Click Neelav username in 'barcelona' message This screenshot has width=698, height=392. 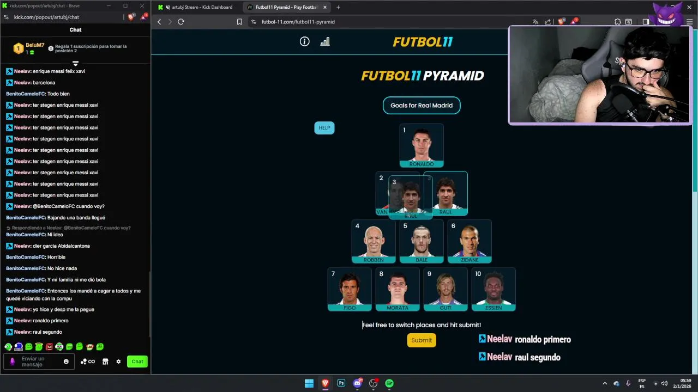(22, 83)
